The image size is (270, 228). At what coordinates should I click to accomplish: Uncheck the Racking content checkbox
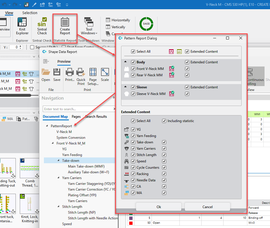(133, 174)
